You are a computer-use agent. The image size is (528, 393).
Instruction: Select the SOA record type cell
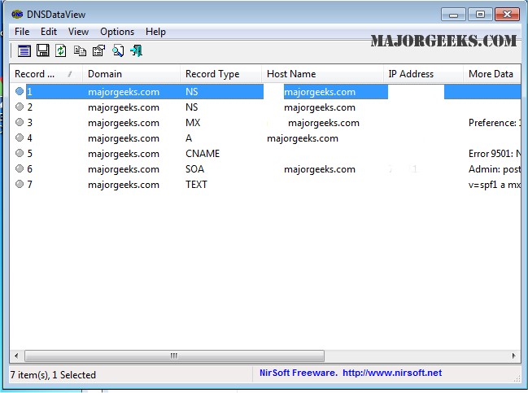coord(194,169)
